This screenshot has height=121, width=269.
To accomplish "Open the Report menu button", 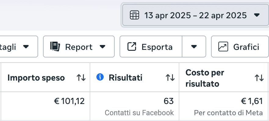I will [79, 47].
